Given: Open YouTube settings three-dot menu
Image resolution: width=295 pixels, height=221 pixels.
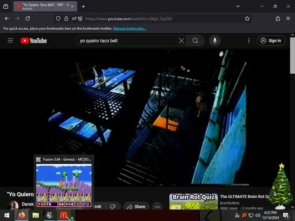Looking at the screenshot, I should [x=249, y=41].
